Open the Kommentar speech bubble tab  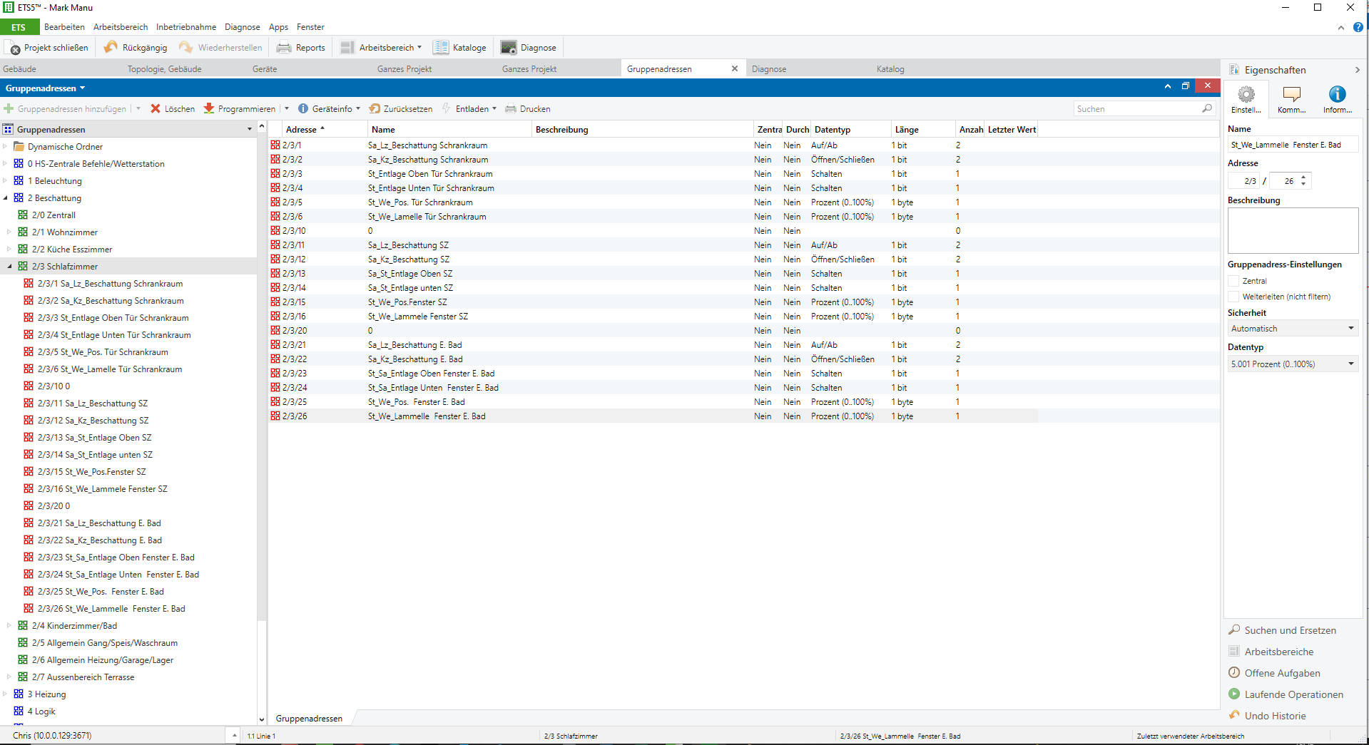[x=1291, y=96]
